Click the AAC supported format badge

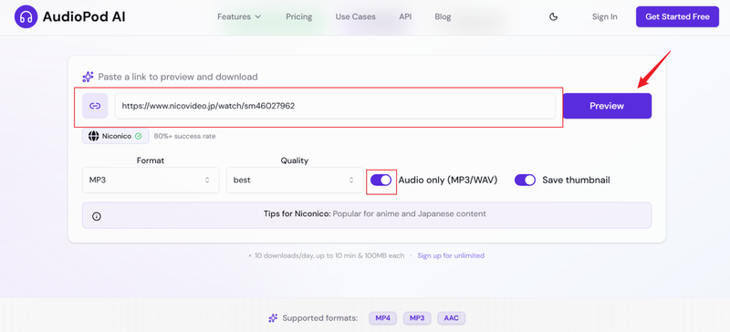451,318
